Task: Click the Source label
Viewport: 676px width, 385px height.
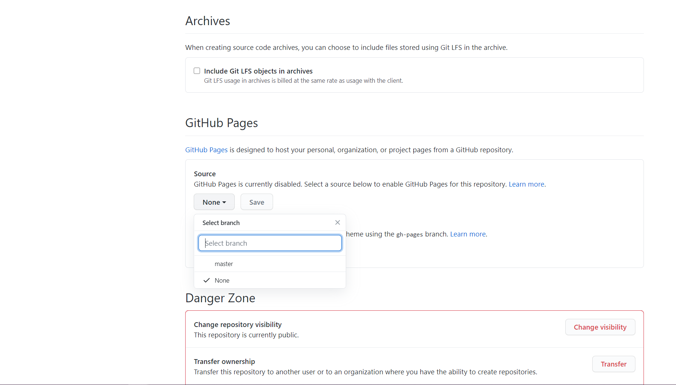Action: 205,174
